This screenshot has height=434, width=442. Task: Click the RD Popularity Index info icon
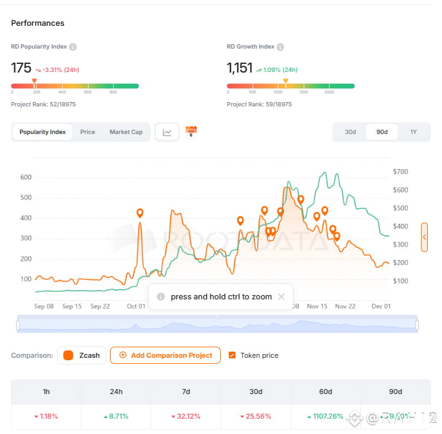click(73, 47)
